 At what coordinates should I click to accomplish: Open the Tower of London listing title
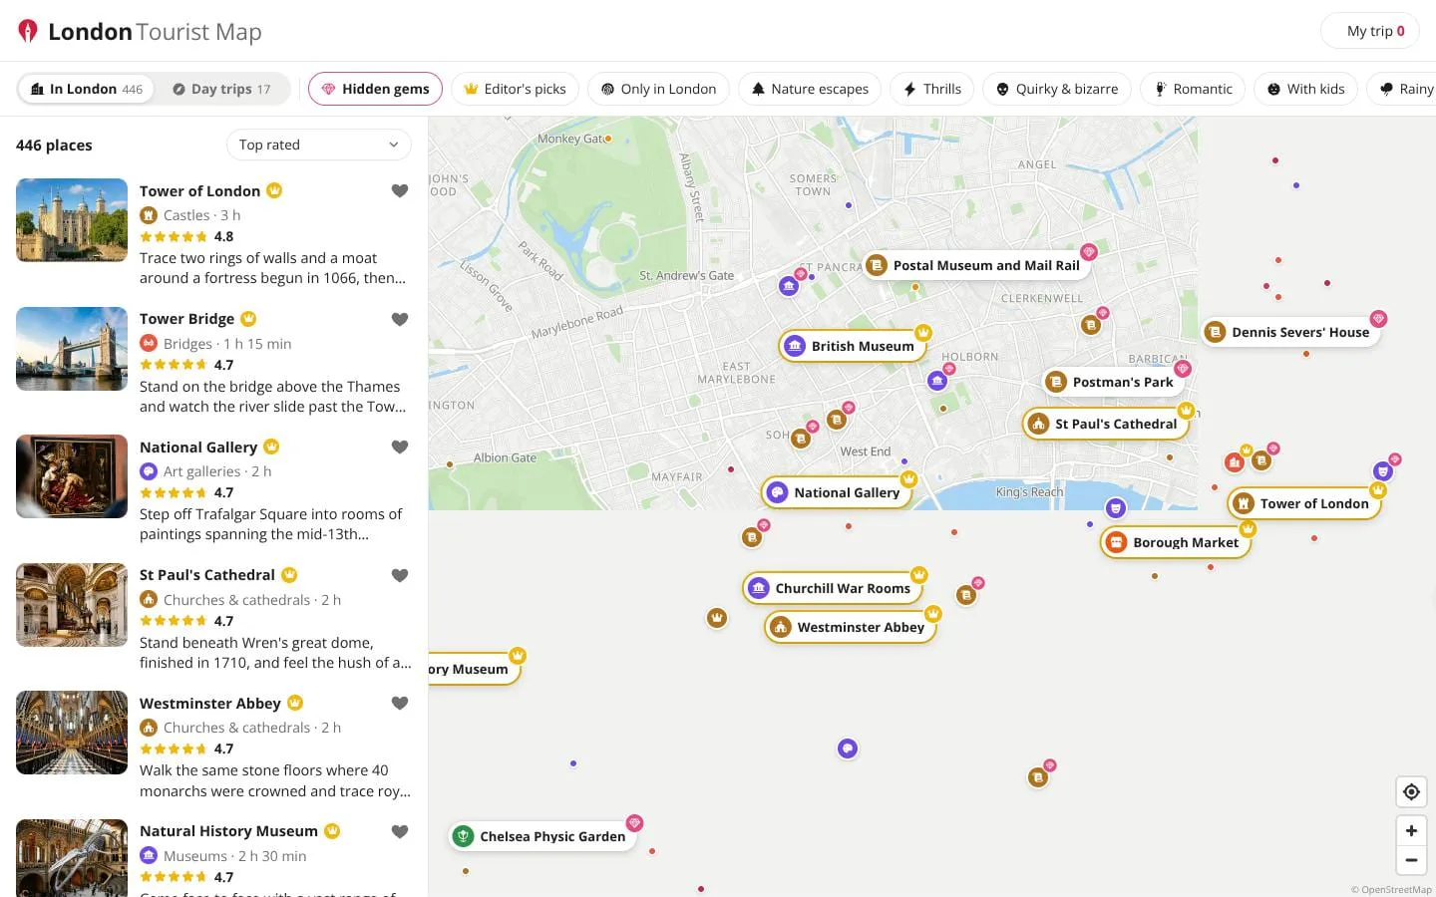pyautogui.click(x=199, y=191)
